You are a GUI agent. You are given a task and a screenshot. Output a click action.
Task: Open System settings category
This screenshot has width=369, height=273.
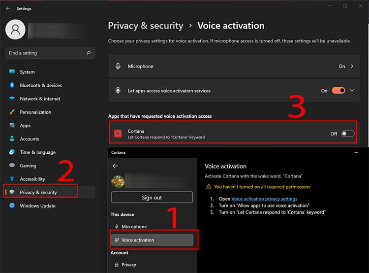(x=49, y=72)
